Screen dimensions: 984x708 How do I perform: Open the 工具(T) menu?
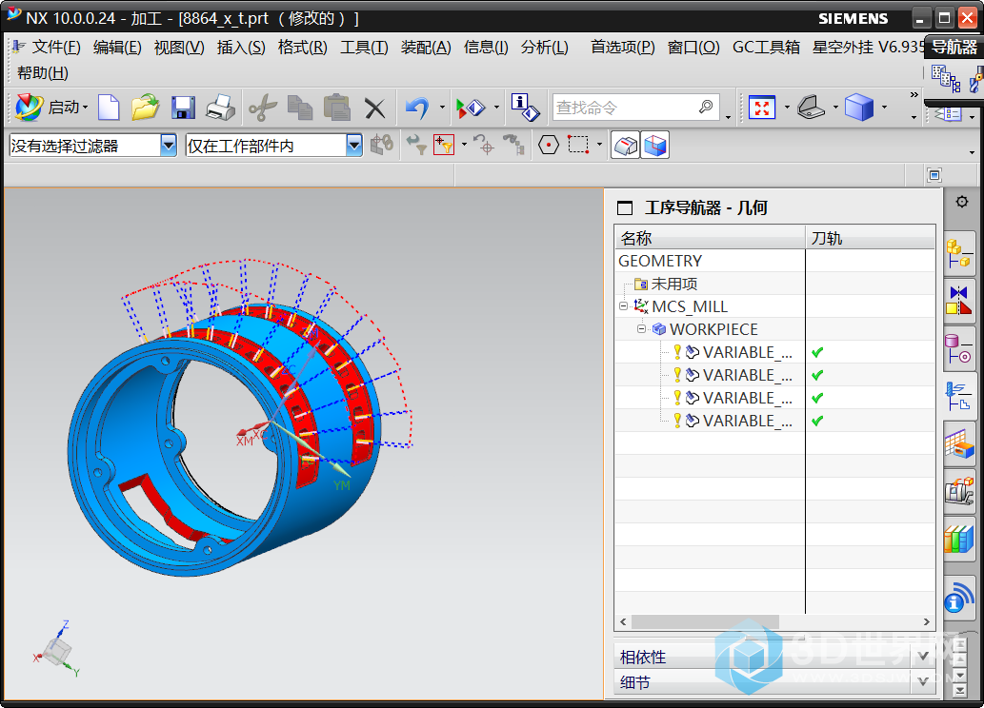click(364, 47)
